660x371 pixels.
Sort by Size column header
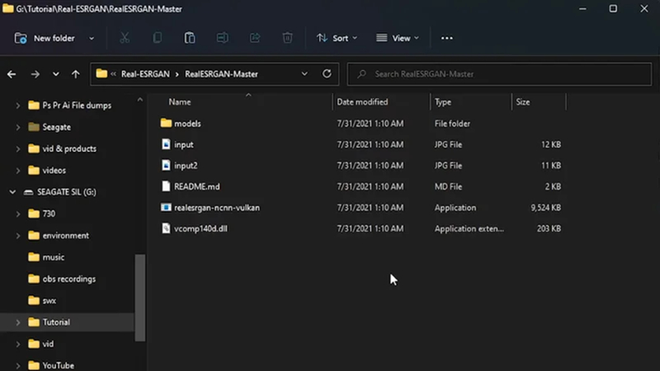(523, 101)
